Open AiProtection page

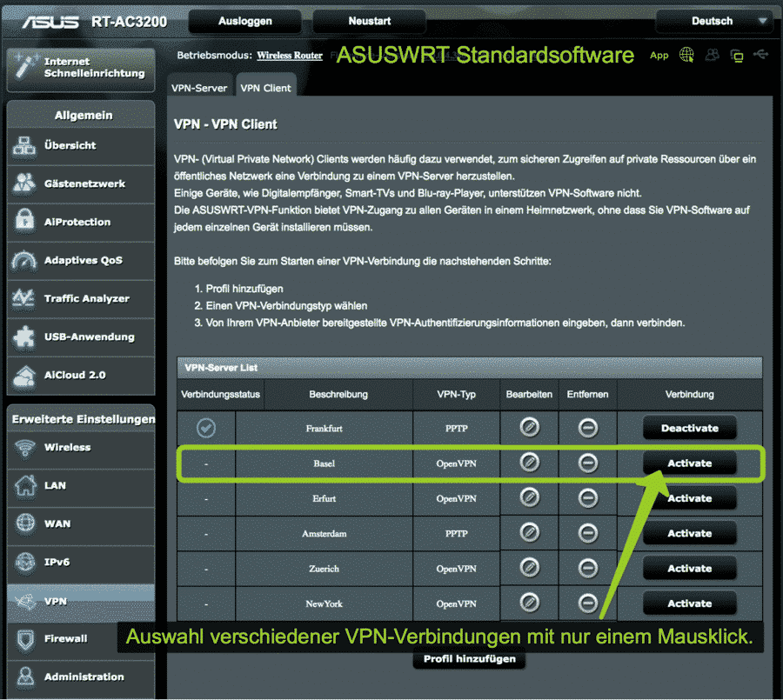coord(81,223)
